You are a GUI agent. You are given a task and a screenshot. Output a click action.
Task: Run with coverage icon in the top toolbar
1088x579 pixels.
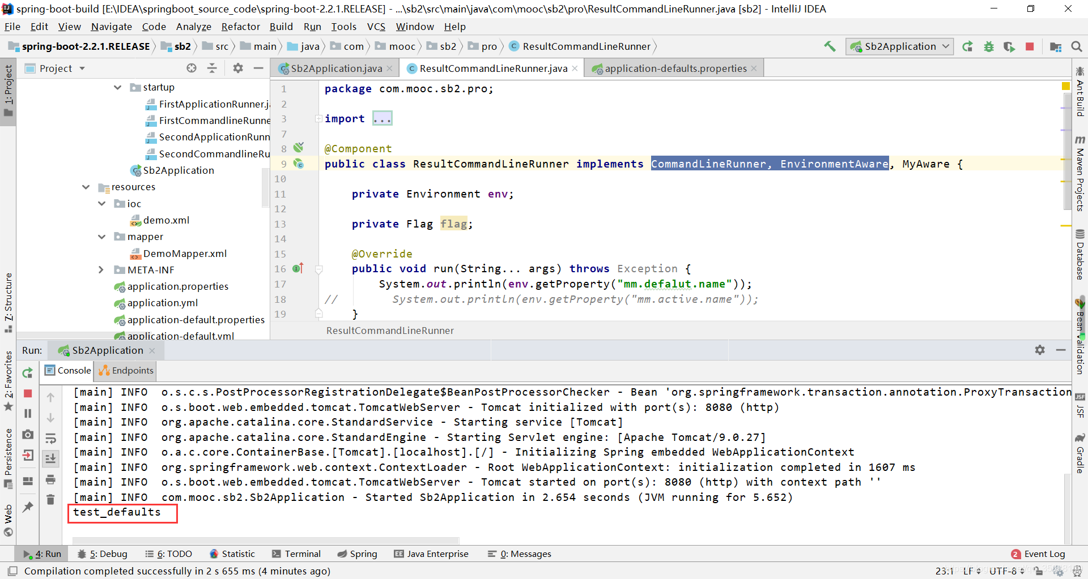1009,46
